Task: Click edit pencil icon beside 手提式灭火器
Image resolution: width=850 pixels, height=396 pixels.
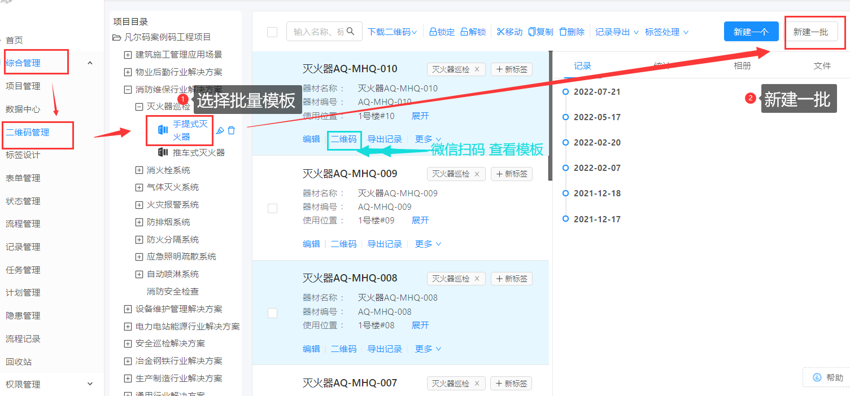Action: (220, 131)
